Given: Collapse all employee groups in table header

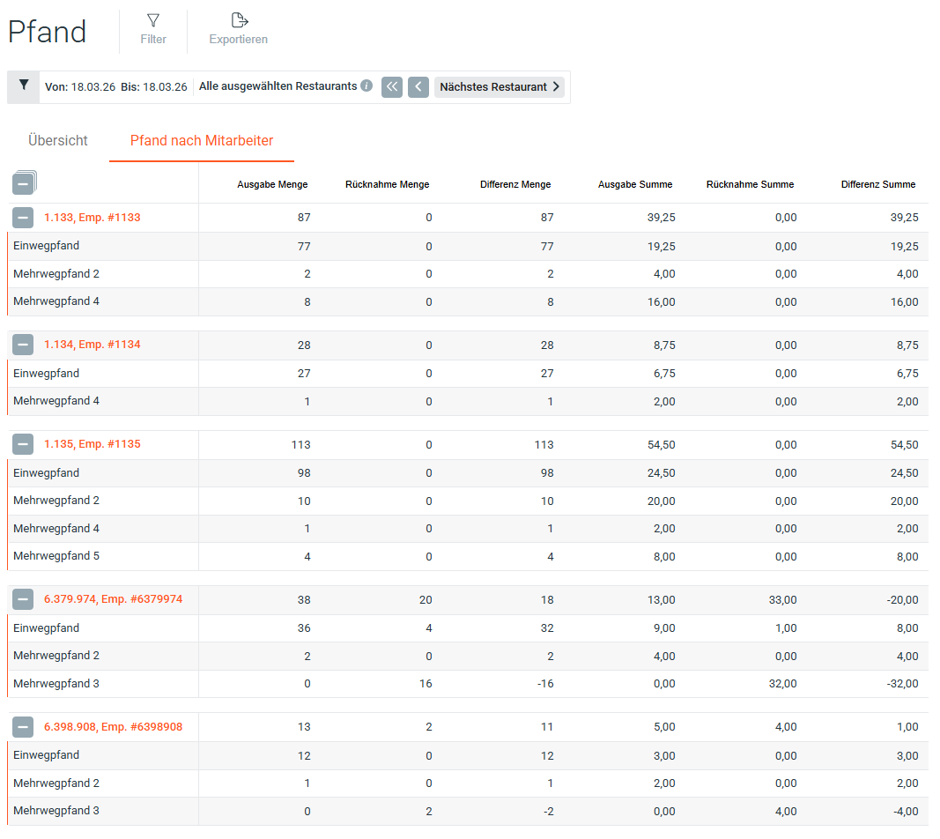Looking at the screenshot, I should tap(24, 183).
